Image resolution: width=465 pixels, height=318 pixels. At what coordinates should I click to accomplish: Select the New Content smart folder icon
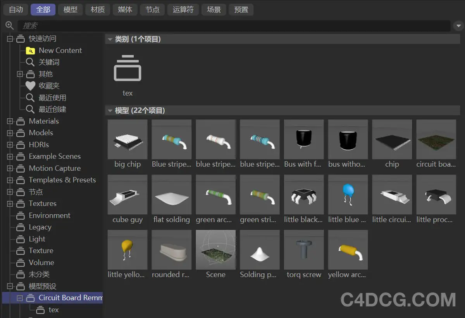pyautogui.click(x=30, y=51)
